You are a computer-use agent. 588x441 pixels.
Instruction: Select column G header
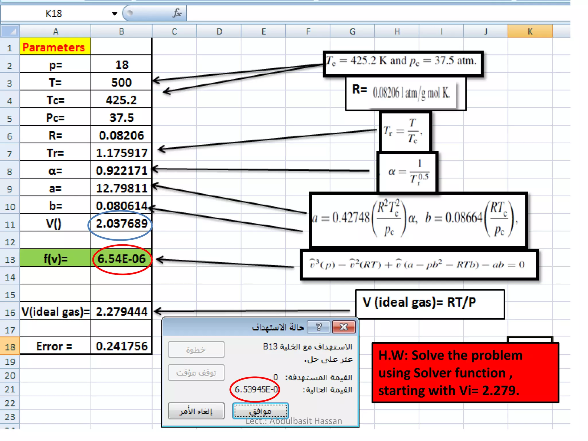[352, 31]
